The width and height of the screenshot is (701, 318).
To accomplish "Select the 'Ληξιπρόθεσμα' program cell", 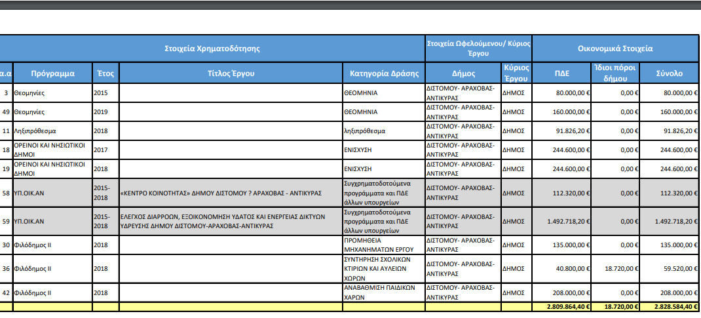I will (x=52, y=130).
